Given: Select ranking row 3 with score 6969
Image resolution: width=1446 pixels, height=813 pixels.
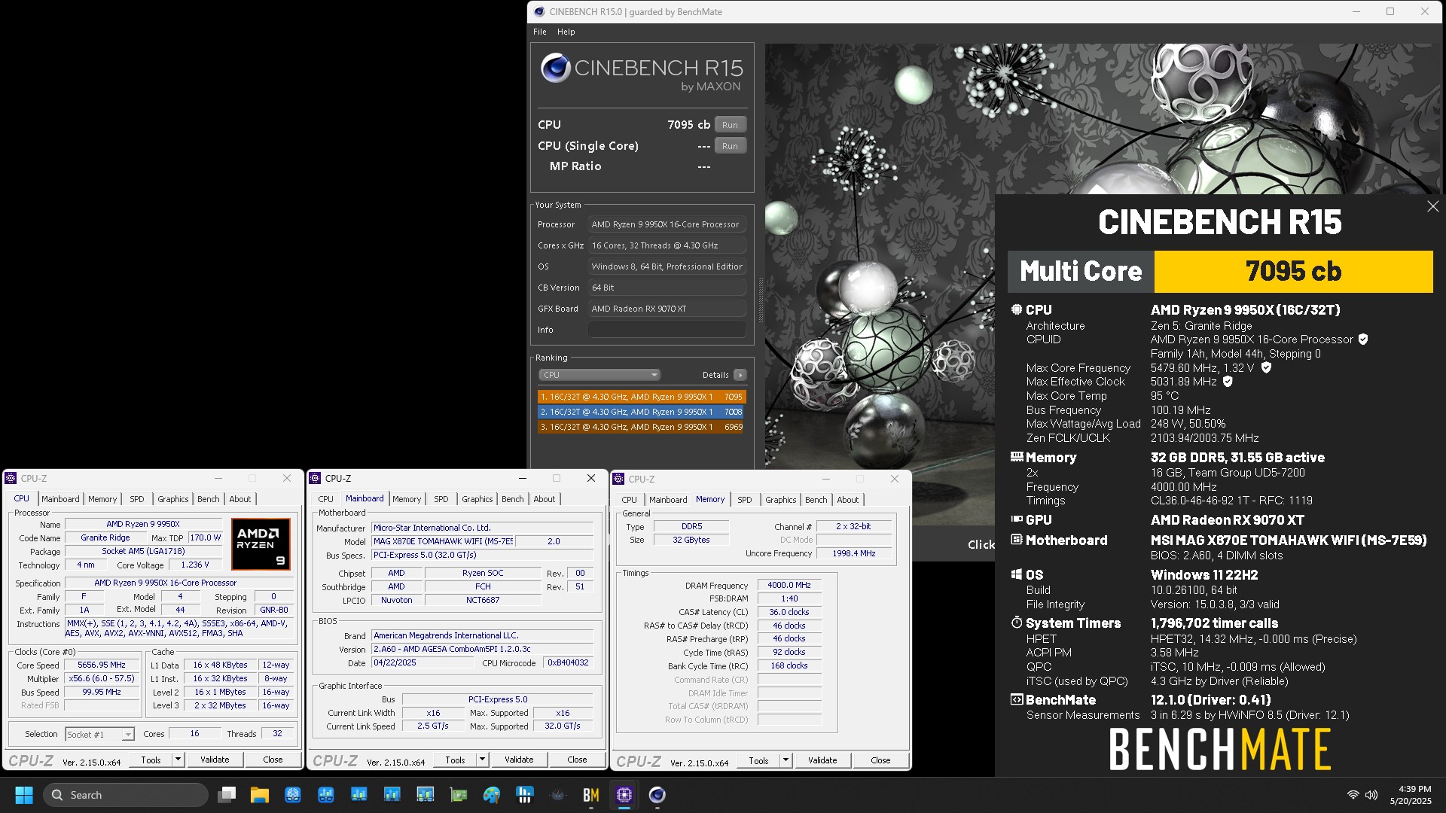Looking at the screenshot, I should click(642, 427).
